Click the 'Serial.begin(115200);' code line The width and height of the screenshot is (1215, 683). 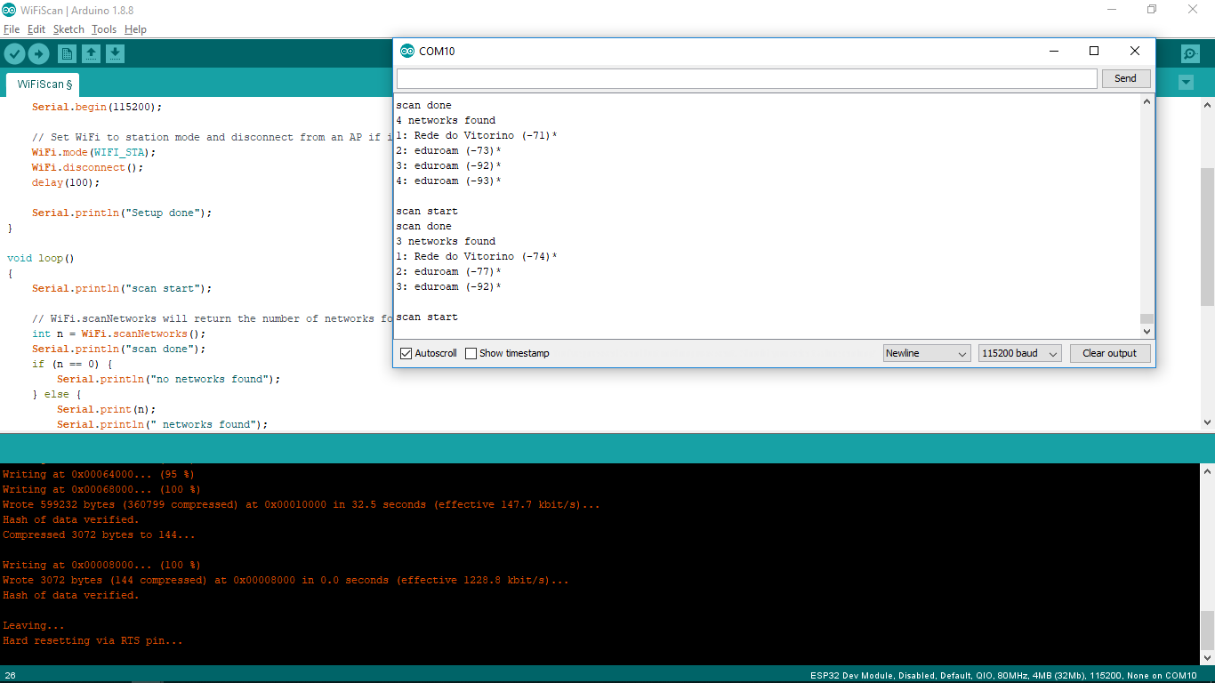click(x=98, y=107)
